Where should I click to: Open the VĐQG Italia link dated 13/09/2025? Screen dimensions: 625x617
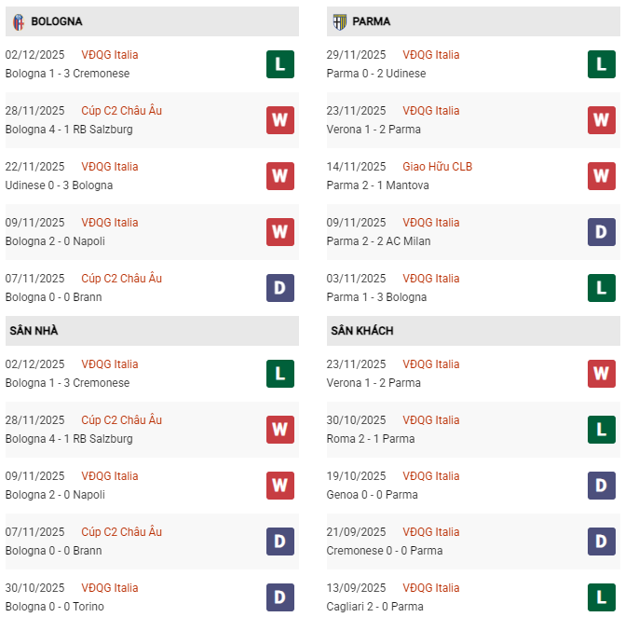pyautogui.click(x=430, y=588)
